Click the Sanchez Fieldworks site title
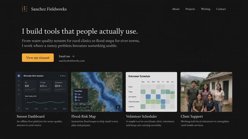The width and height of the screenshot is (248, 139). click(x=49, y=9)
